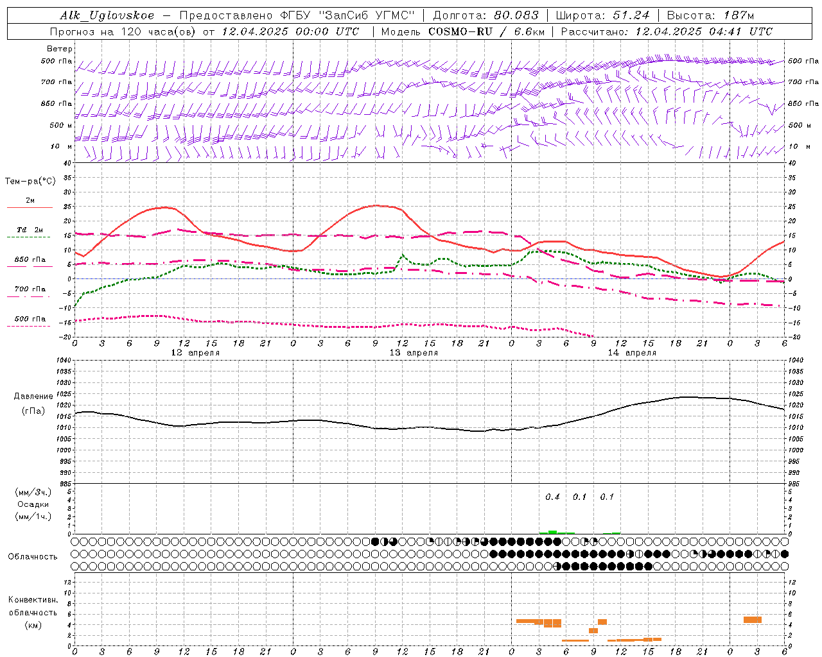Click the Облачность cloudiness row label
The height and width of the screenshot is (657, 822).
(x=33, y=557)
